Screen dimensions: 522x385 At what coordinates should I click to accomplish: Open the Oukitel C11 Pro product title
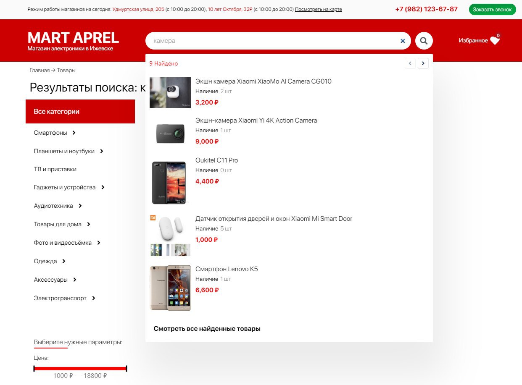(x=217, y=160)
